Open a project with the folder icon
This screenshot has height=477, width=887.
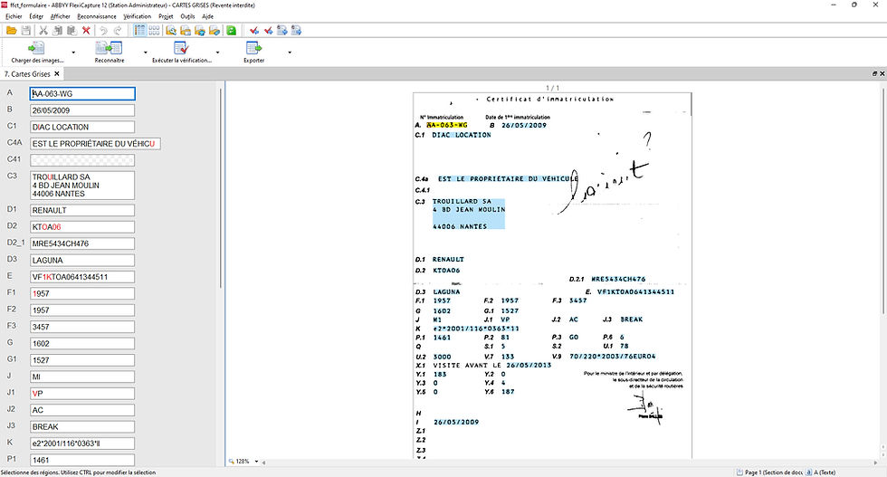pyautogui.click(x=11, y=31)
